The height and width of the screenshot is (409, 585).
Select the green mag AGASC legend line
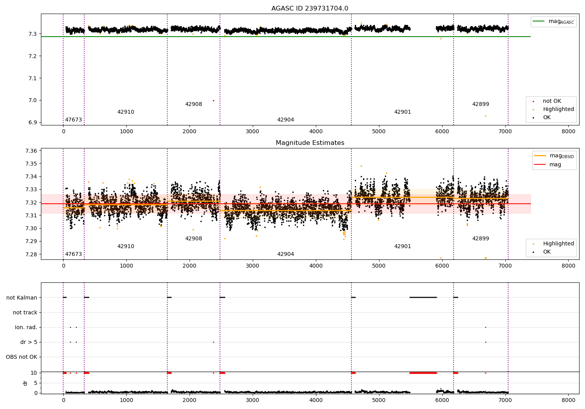point(539,21)
